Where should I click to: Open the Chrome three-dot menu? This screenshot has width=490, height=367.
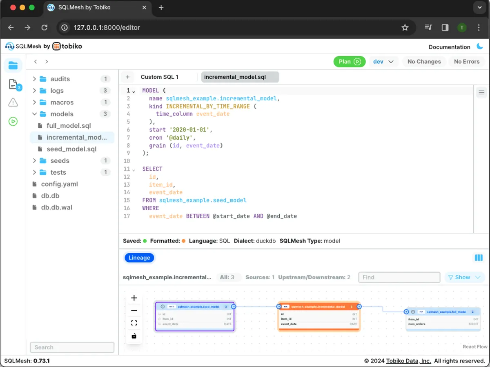pyautogui.click(x=479, y=28)
